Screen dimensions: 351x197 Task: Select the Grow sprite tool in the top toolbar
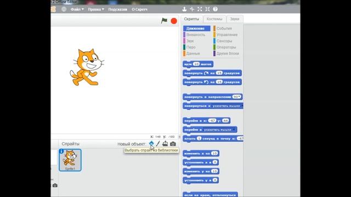click(x=200, y=9)
